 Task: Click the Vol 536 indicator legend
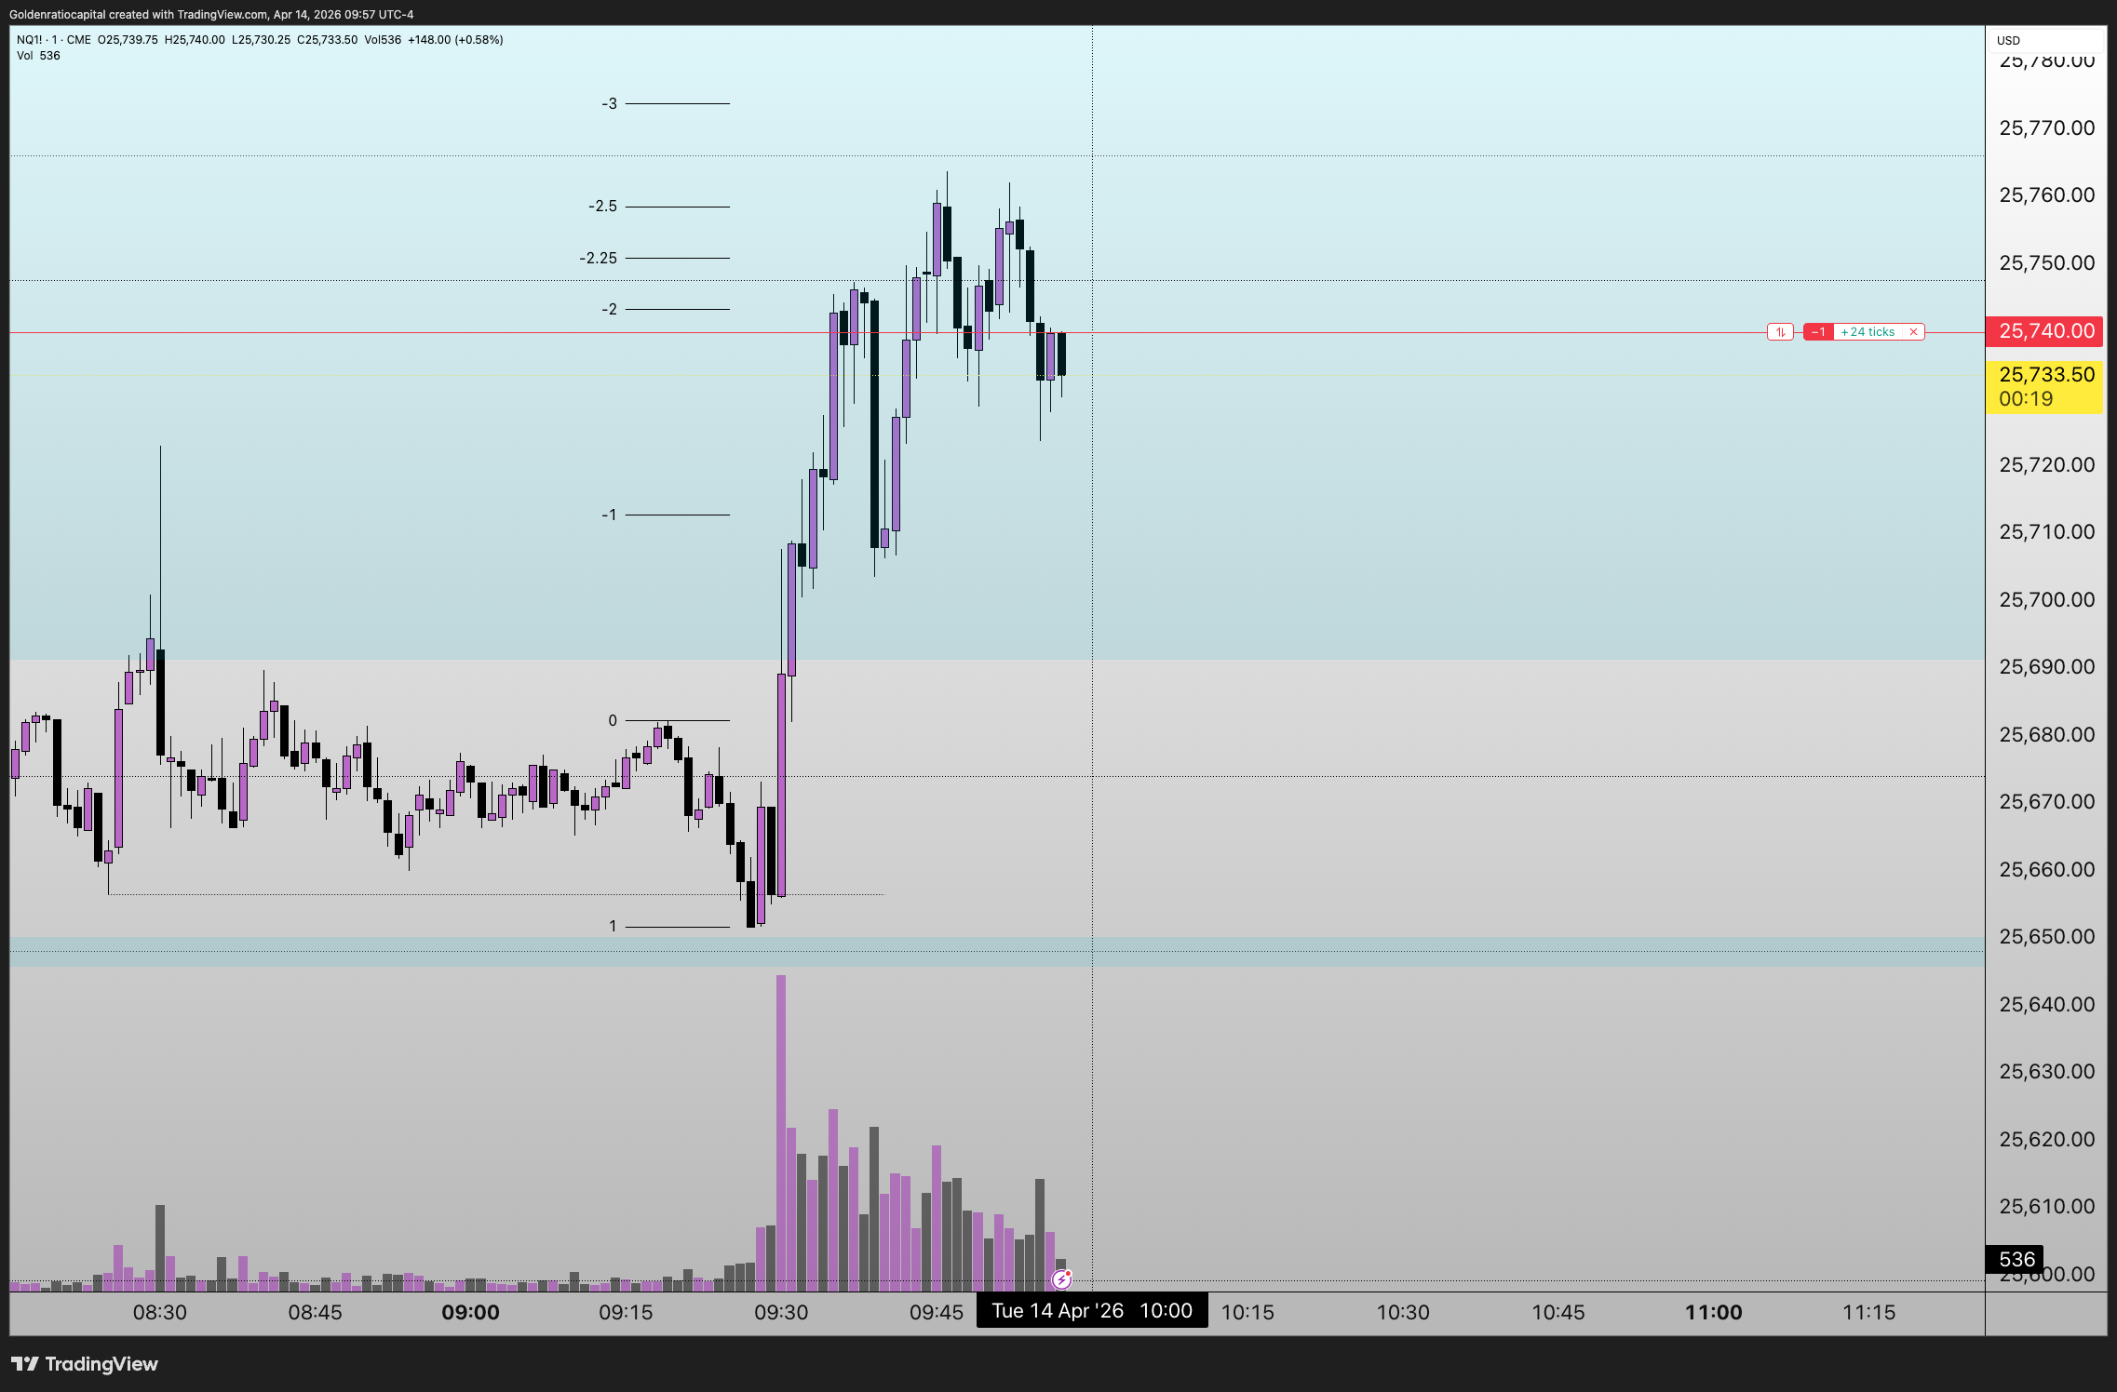(38, 56)
